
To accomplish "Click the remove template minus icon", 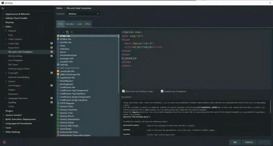I will (x=63, y=32).
